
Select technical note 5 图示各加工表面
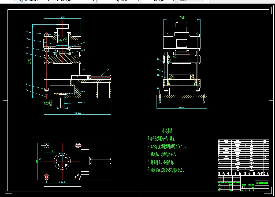tap(165, 170)
